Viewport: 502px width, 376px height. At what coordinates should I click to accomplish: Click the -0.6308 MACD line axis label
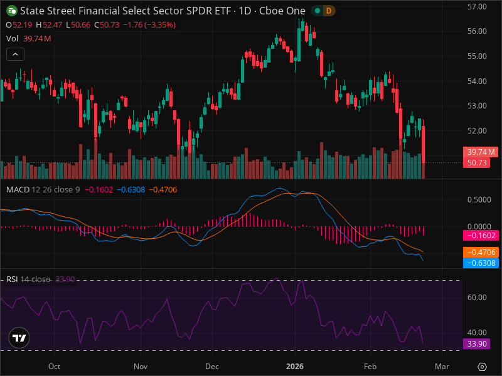click(481, 263)
